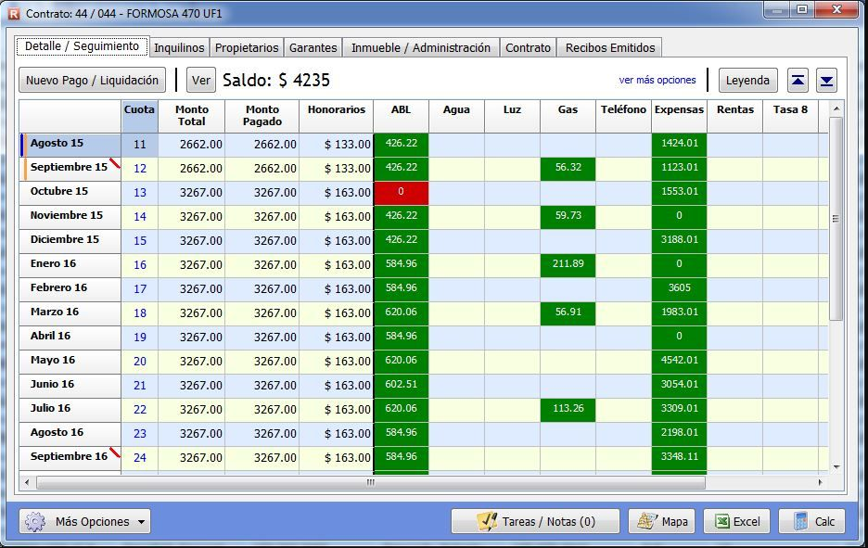Click the red ABL cell for Octubre 15

pyautogui.click(x=401, y=192)
